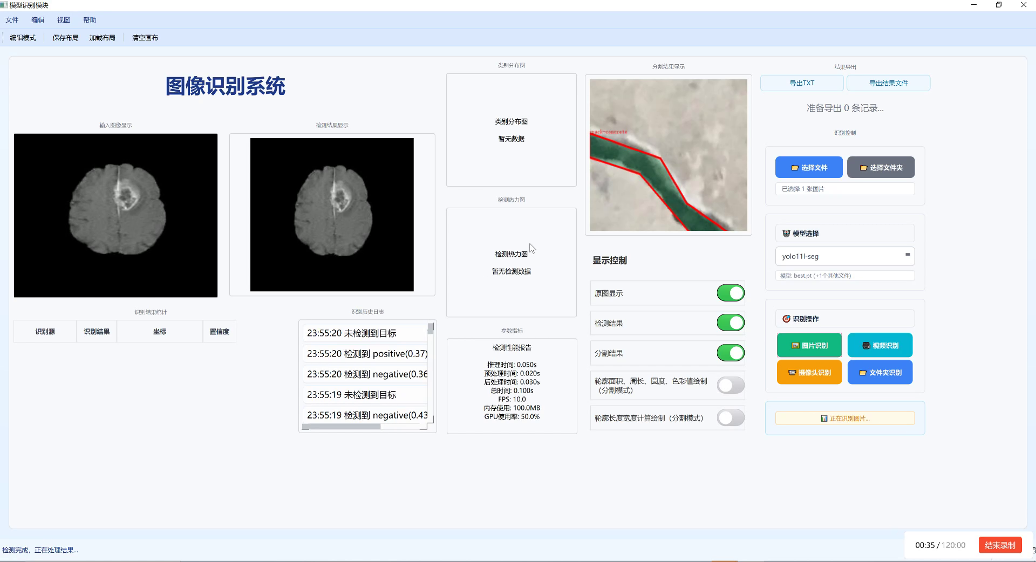Enable the 轮廓面积、周长、圆度 drawing switch
Viewport: 1036px width, 562px height.
click(731, 385)
